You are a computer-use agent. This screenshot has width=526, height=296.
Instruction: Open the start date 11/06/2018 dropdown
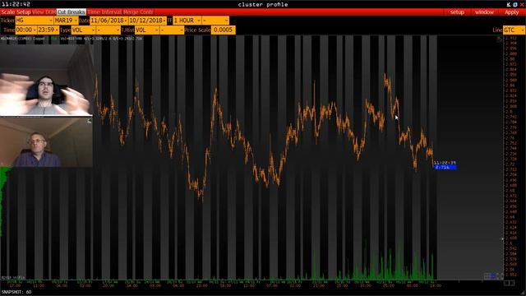click(x=108, y=21)
